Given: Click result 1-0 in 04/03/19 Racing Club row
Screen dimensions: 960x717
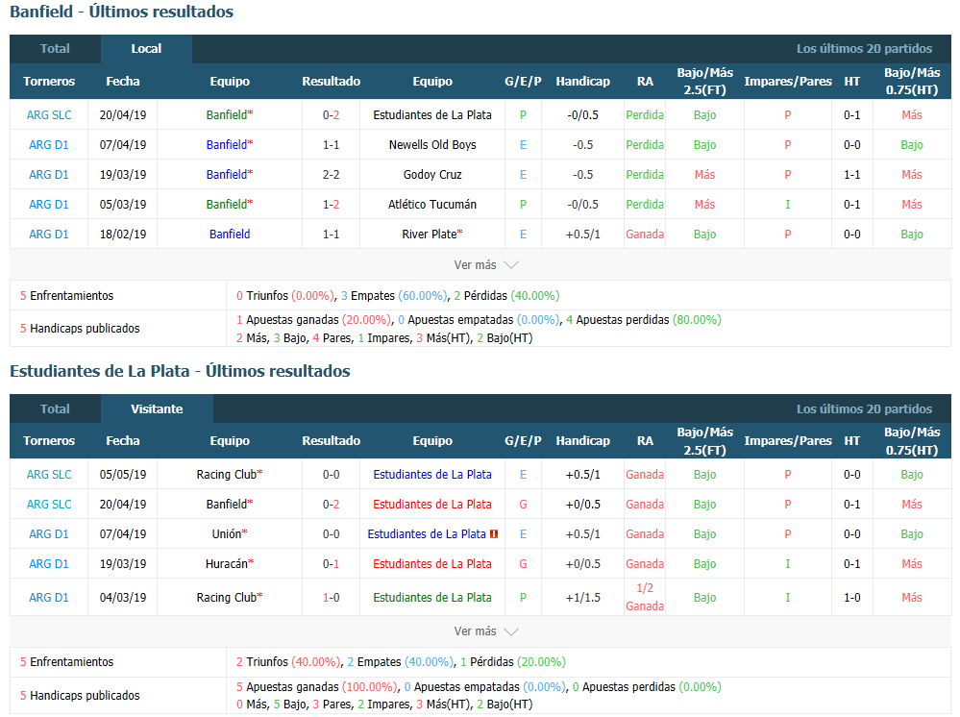Looking at the screenshot, I should [x=332, y=598].
